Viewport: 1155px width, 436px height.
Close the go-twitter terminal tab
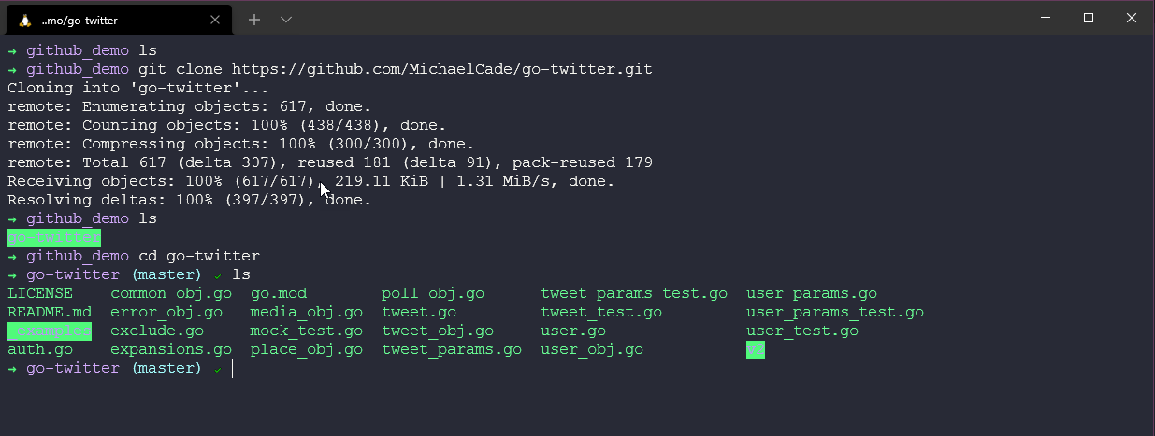(215, 20)
